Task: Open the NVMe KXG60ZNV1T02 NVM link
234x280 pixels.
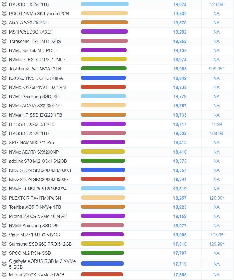Action: click(38, 87)
